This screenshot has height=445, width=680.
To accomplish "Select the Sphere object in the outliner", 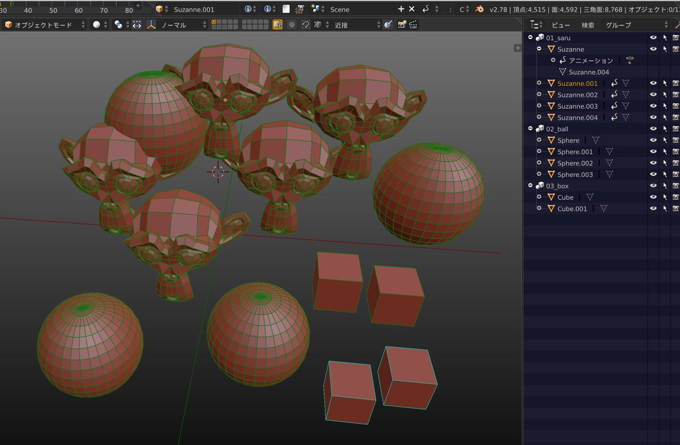I will click(x=568, y=140).
